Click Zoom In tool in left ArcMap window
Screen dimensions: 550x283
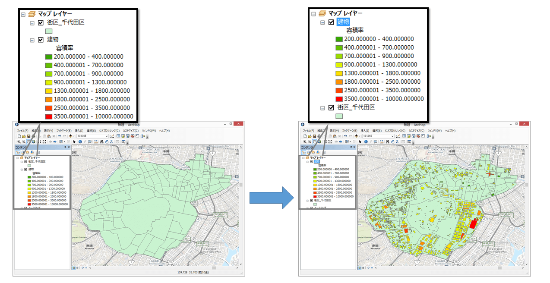pyautogui.click(x=19, y=141)
